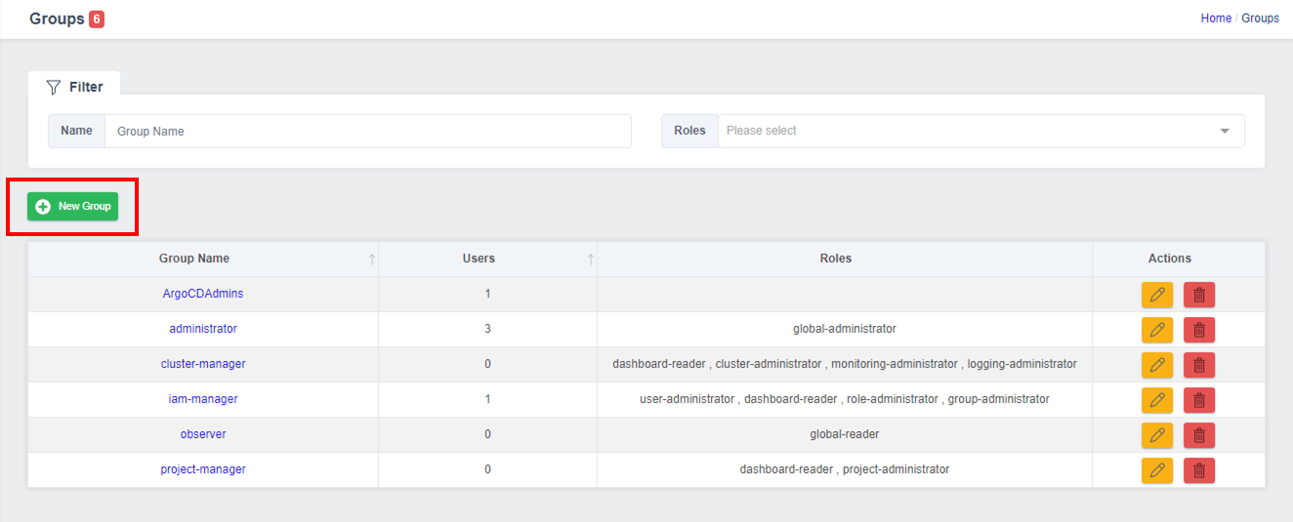Viewport: 1293px width, 522px height.
Task: Remove the observer group with trash icon
Action: point(1199,435)
